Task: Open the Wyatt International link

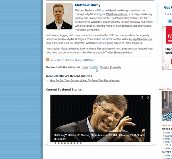Action: 117,14
